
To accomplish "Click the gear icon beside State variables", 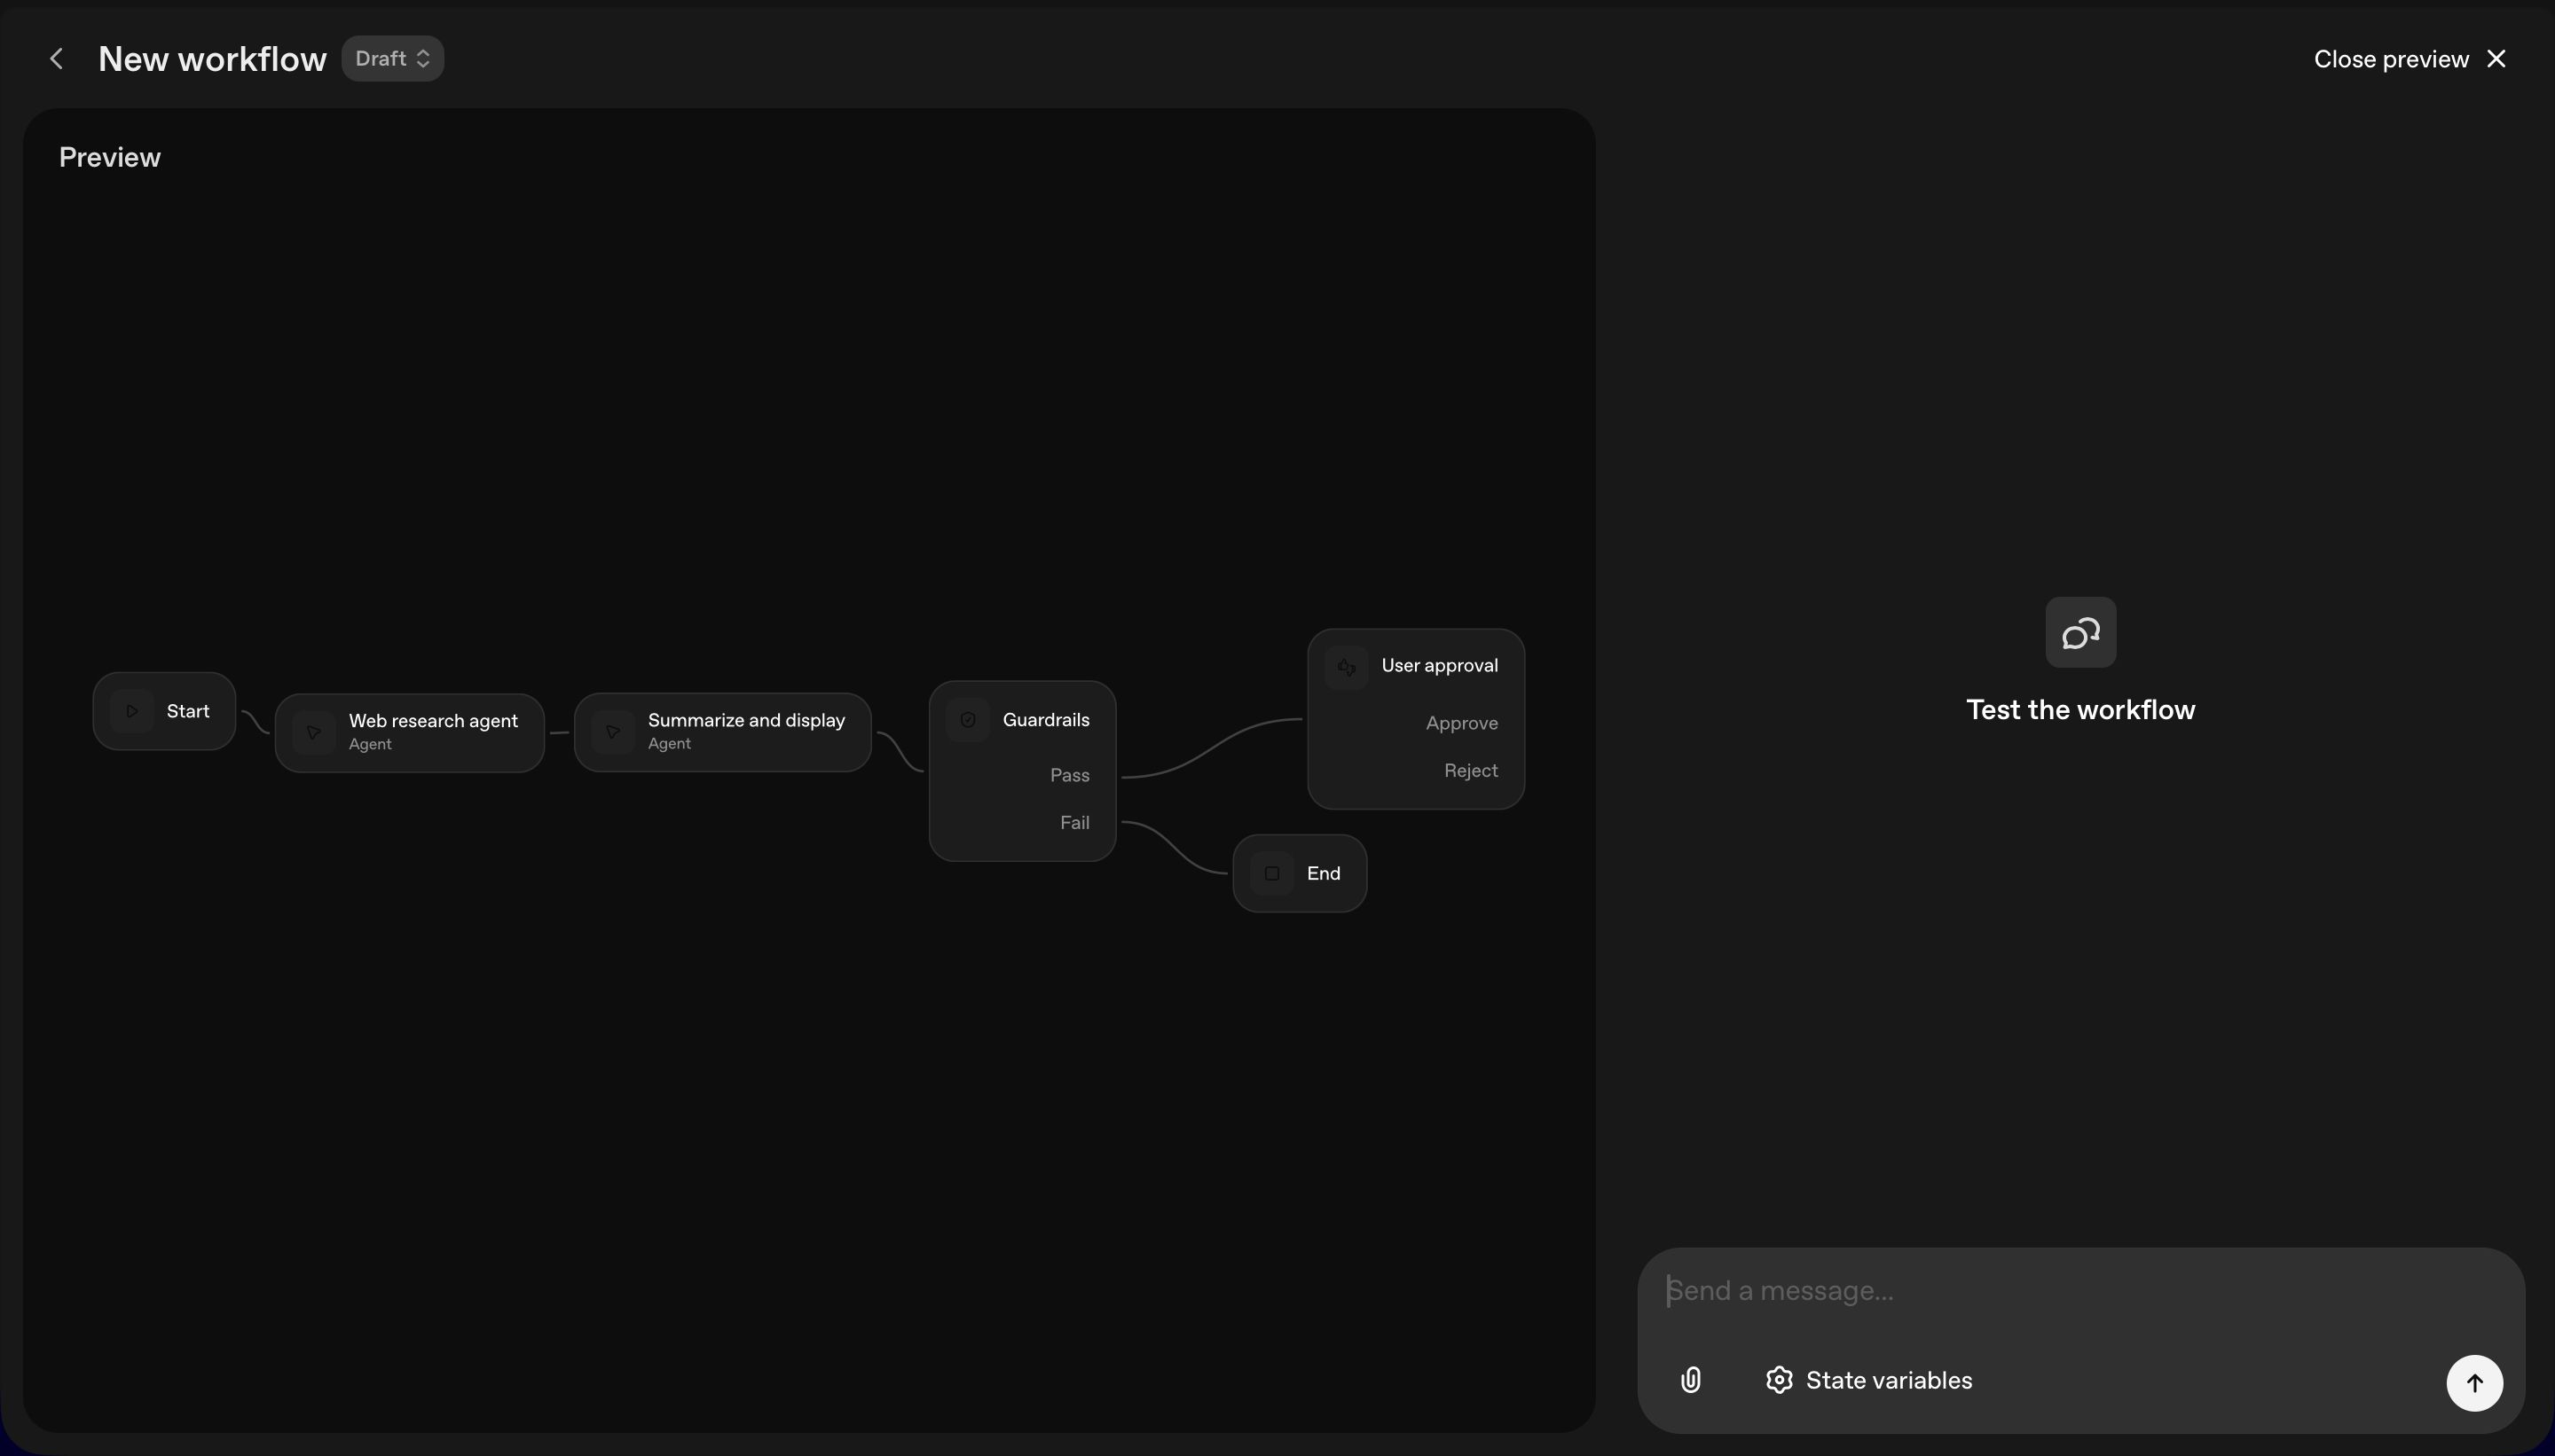I will point(1778,1380).
